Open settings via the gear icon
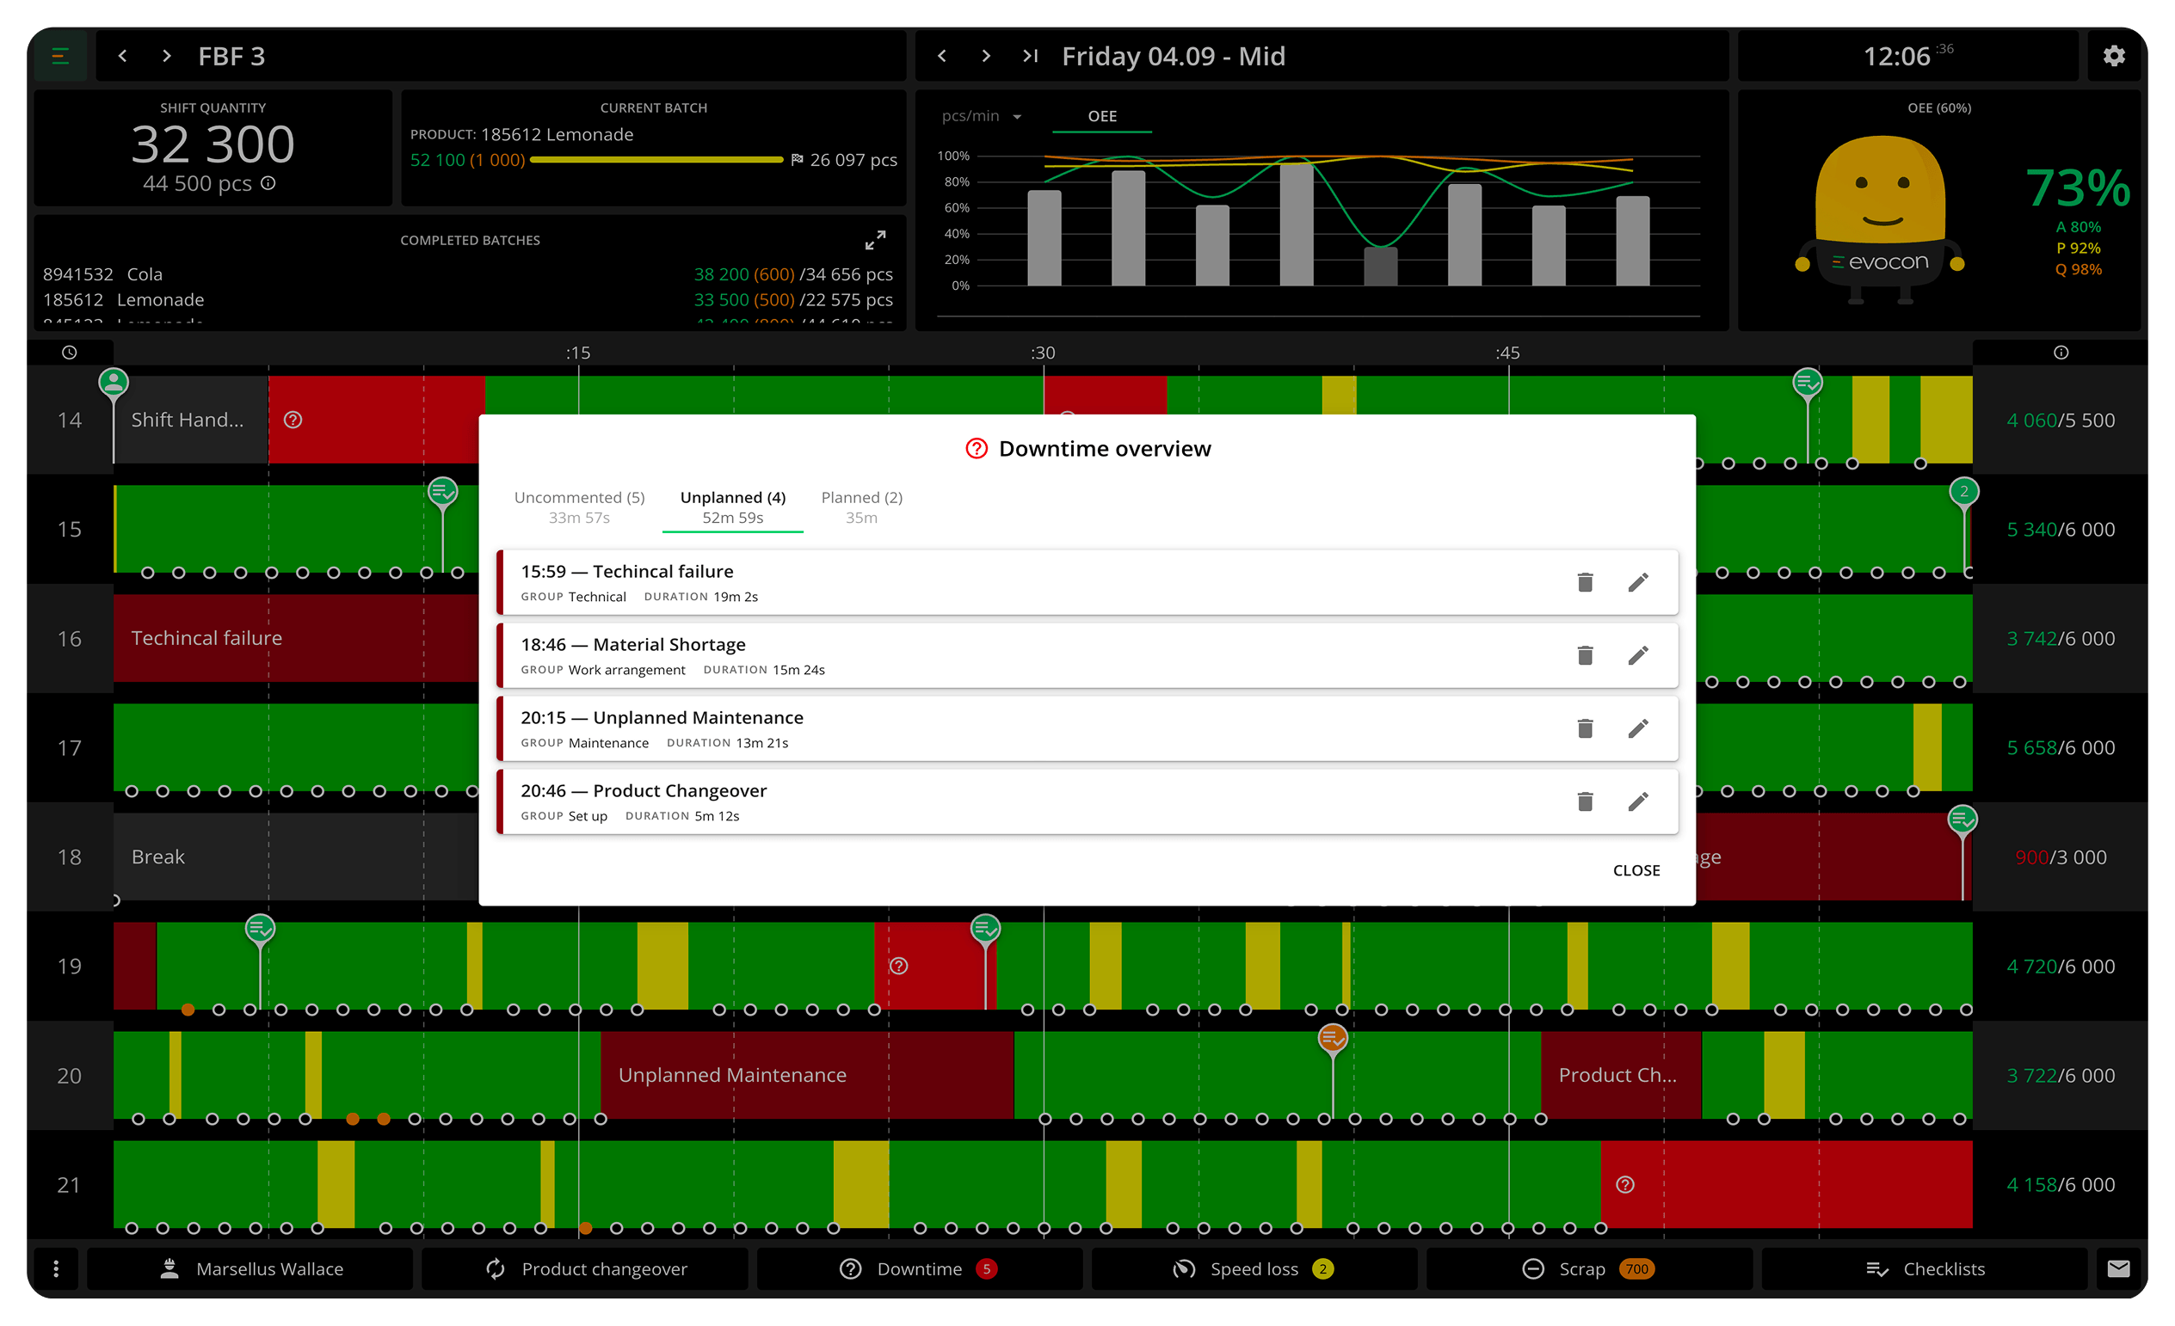 (2113, 57)
